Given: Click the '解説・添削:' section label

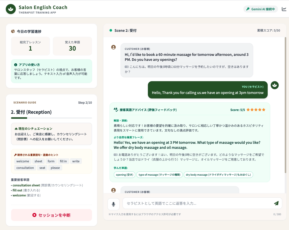Looking at the screenshot, I should pyautogui.click(x=121, y=121).
